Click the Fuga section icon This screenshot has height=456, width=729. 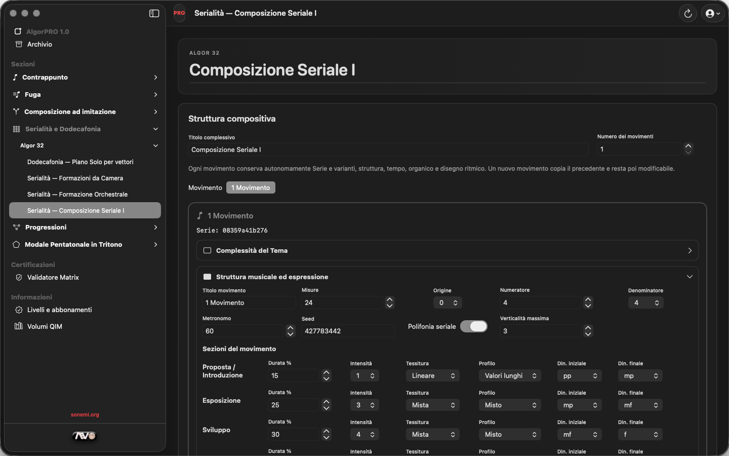[16, 94]
